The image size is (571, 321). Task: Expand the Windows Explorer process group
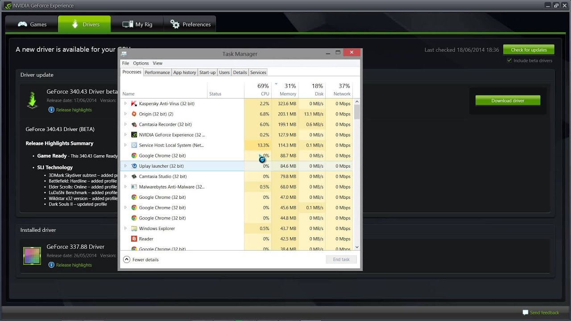125,228
